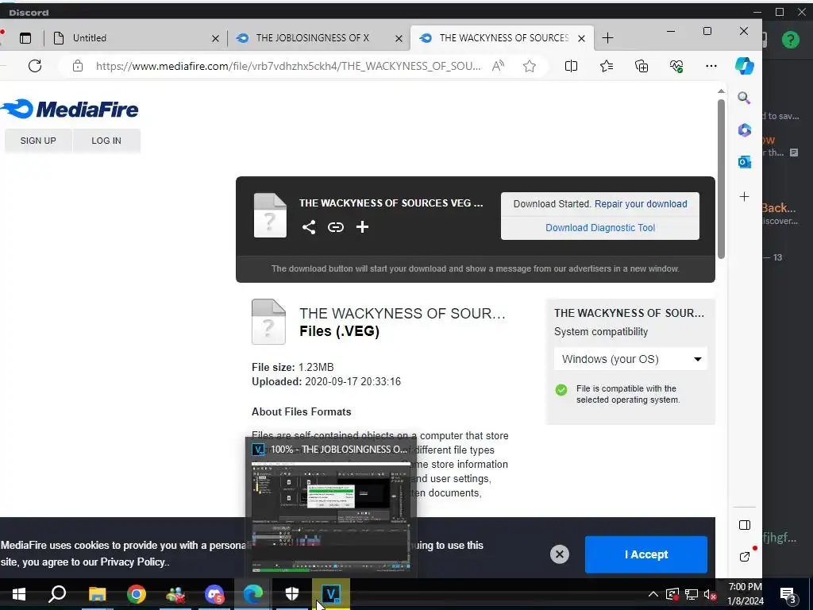This screenshot has width=813, height=610.
Task: Click the Repair your download link
Action: 641,204
